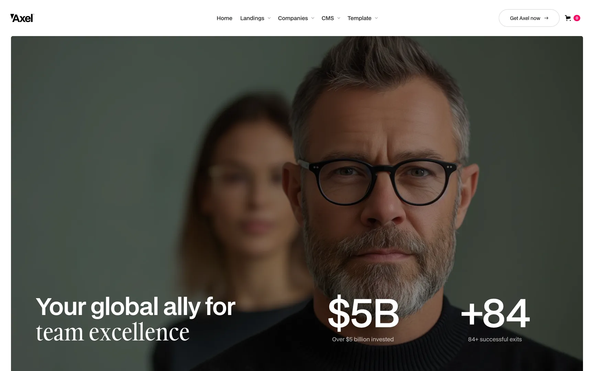
Task: Click the Axel logo in header
Action: pyautogui.click(x=22, y=18)
